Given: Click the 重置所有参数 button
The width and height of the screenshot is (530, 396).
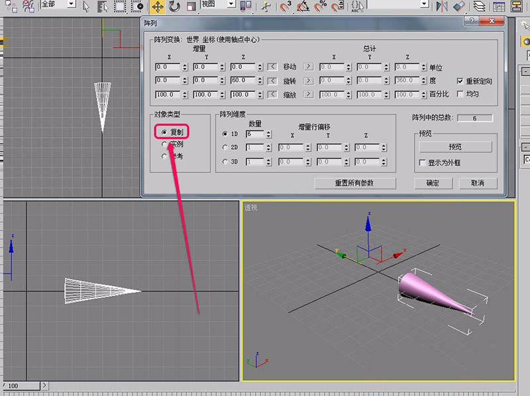Looking at the screenshot, I should (x=356, y=183).
